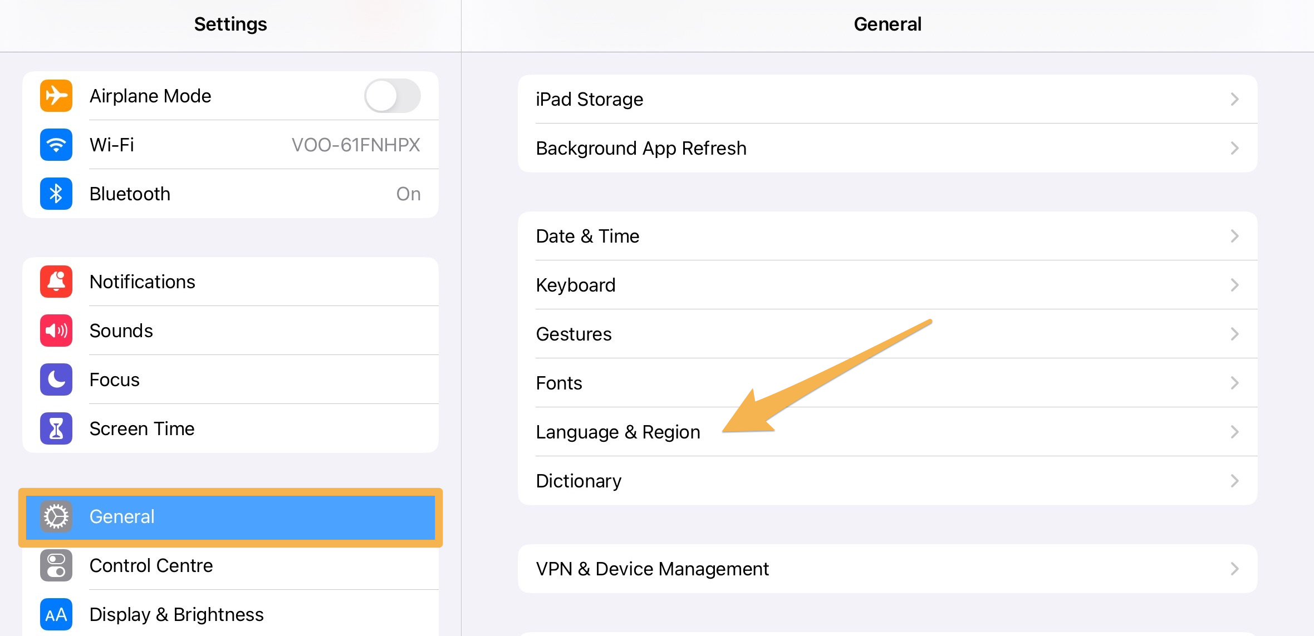Click the Airplane Mode label
The height and width of the screenshot is (636, 1314).
click(x=150, y=96)
